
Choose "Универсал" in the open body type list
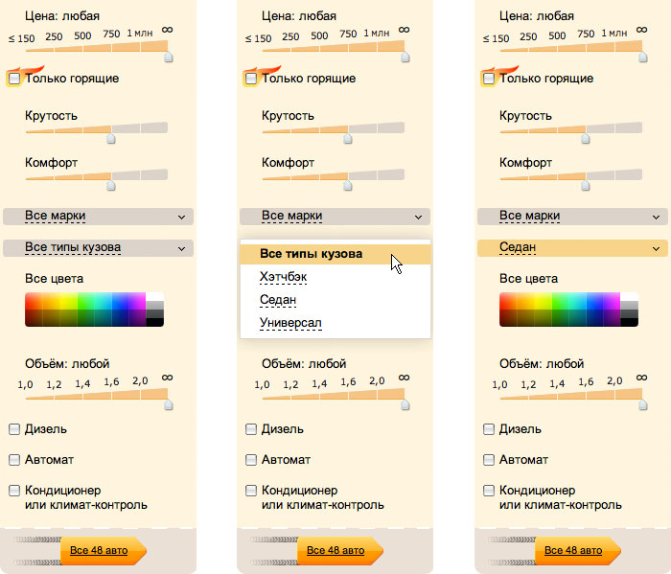point(290,322)
